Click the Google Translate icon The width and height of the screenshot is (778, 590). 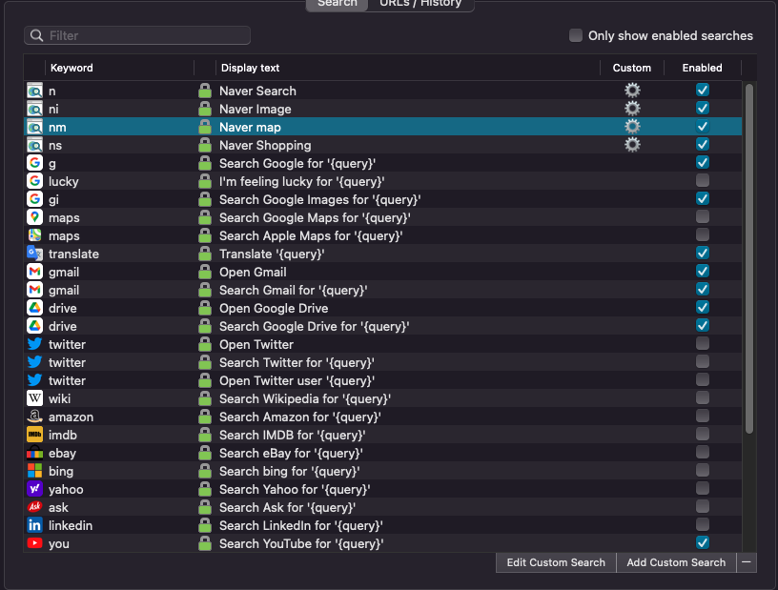pos(34,254)
